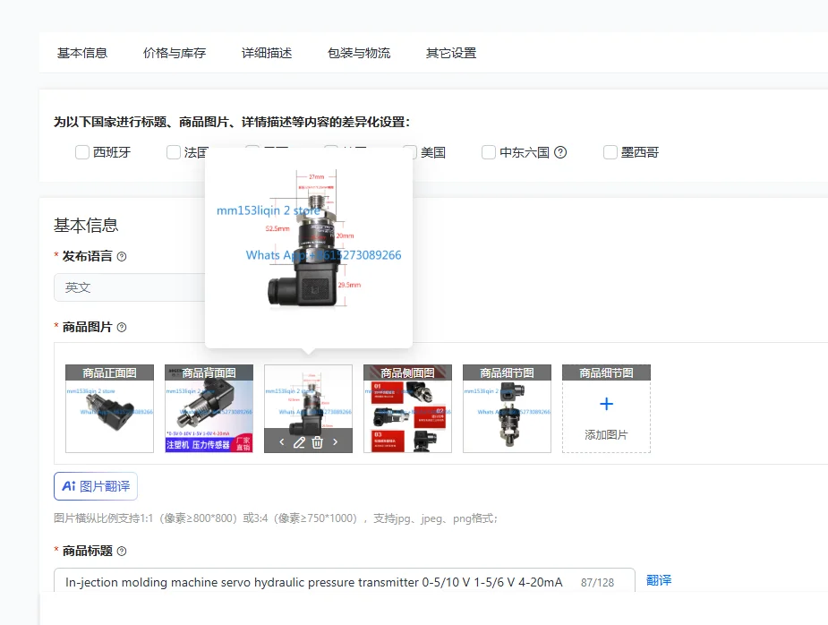
Task: Go to the 详细描述 tab
Action: click(267, 54)
